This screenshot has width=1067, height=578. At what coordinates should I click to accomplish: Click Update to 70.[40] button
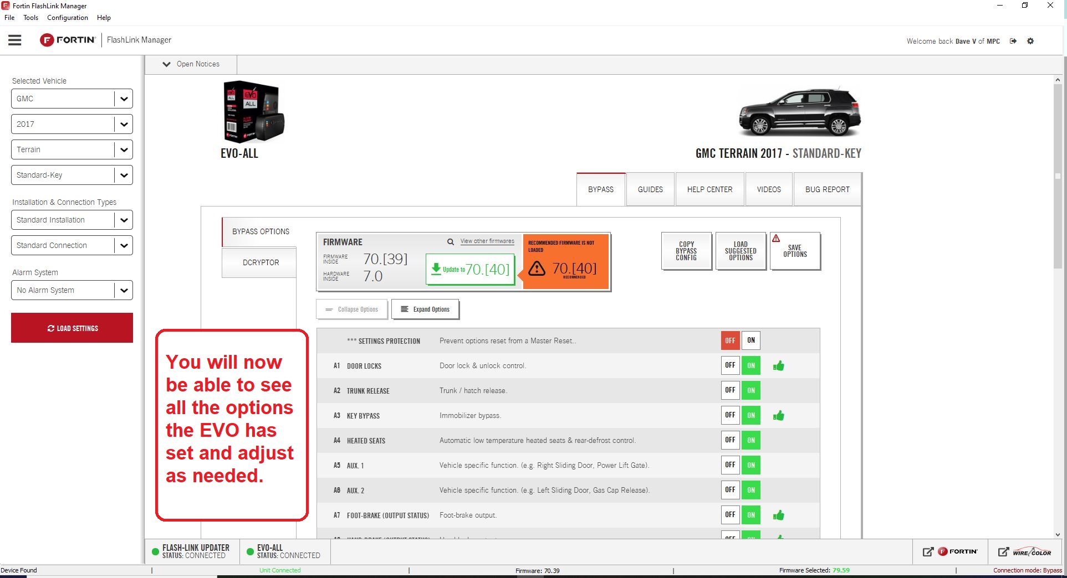click(471, 270)
